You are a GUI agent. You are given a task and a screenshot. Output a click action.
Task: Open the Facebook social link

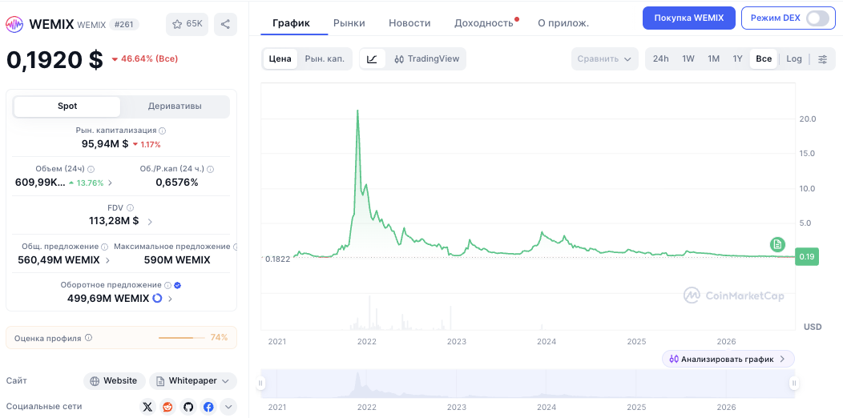point(208,408)
